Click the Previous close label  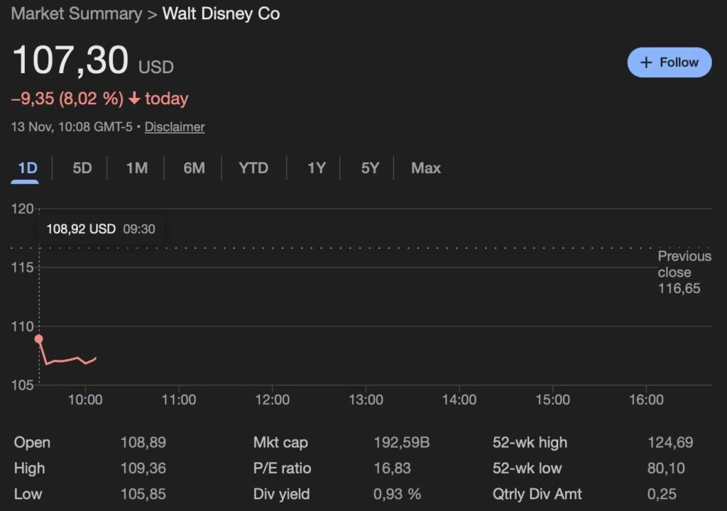(684, 264)
